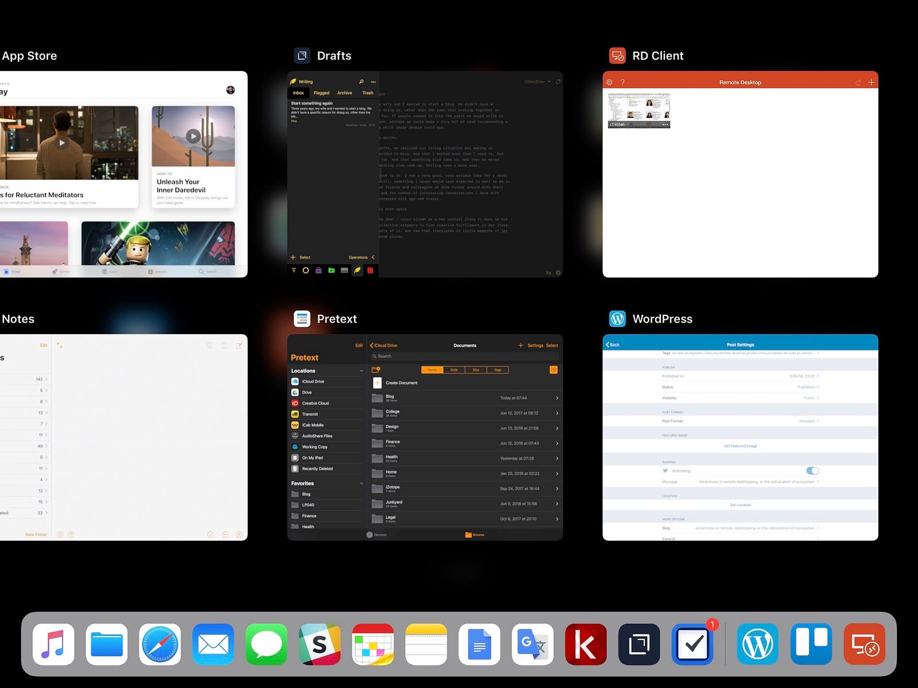Screen dimensions: 918x688
Task: Click Set Featured Image in WordPress
Action: click(740, 445)
